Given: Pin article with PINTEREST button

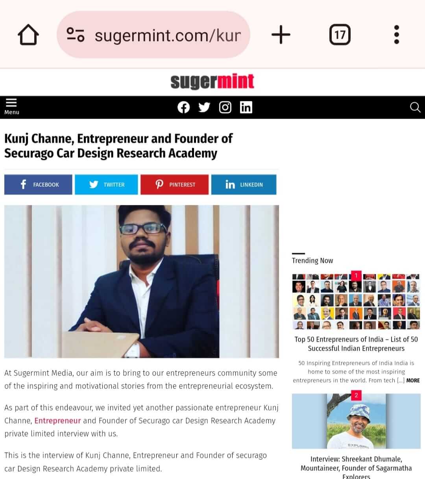Looking at the screenshot, I should [x=174, y=184].
